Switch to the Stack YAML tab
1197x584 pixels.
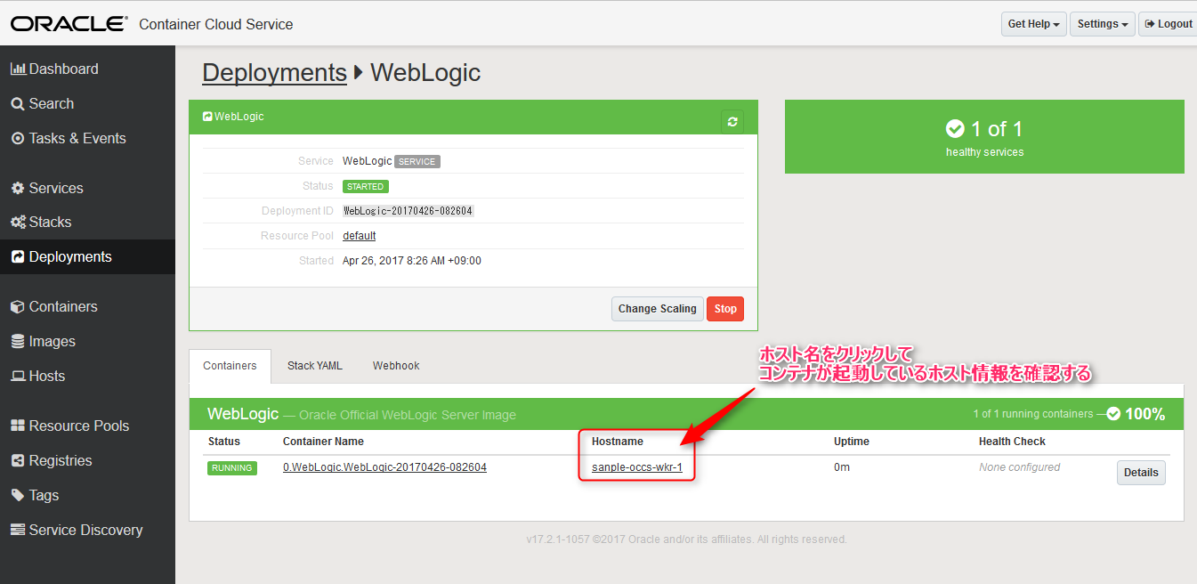(x=315, y=366)
